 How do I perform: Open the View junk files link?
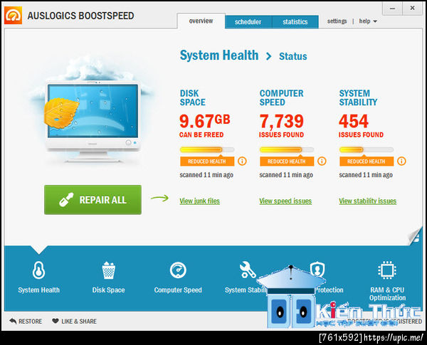[199, 201]
